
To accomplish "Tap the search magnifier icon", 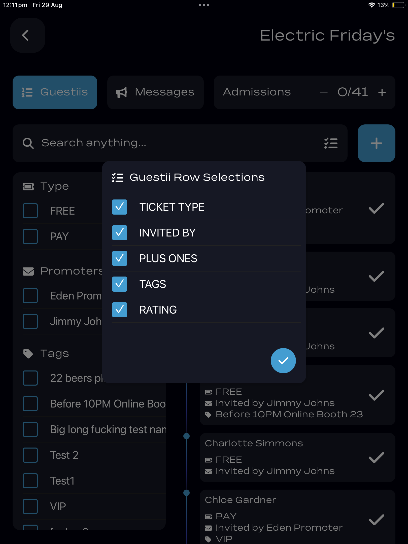I will point(28,143).
